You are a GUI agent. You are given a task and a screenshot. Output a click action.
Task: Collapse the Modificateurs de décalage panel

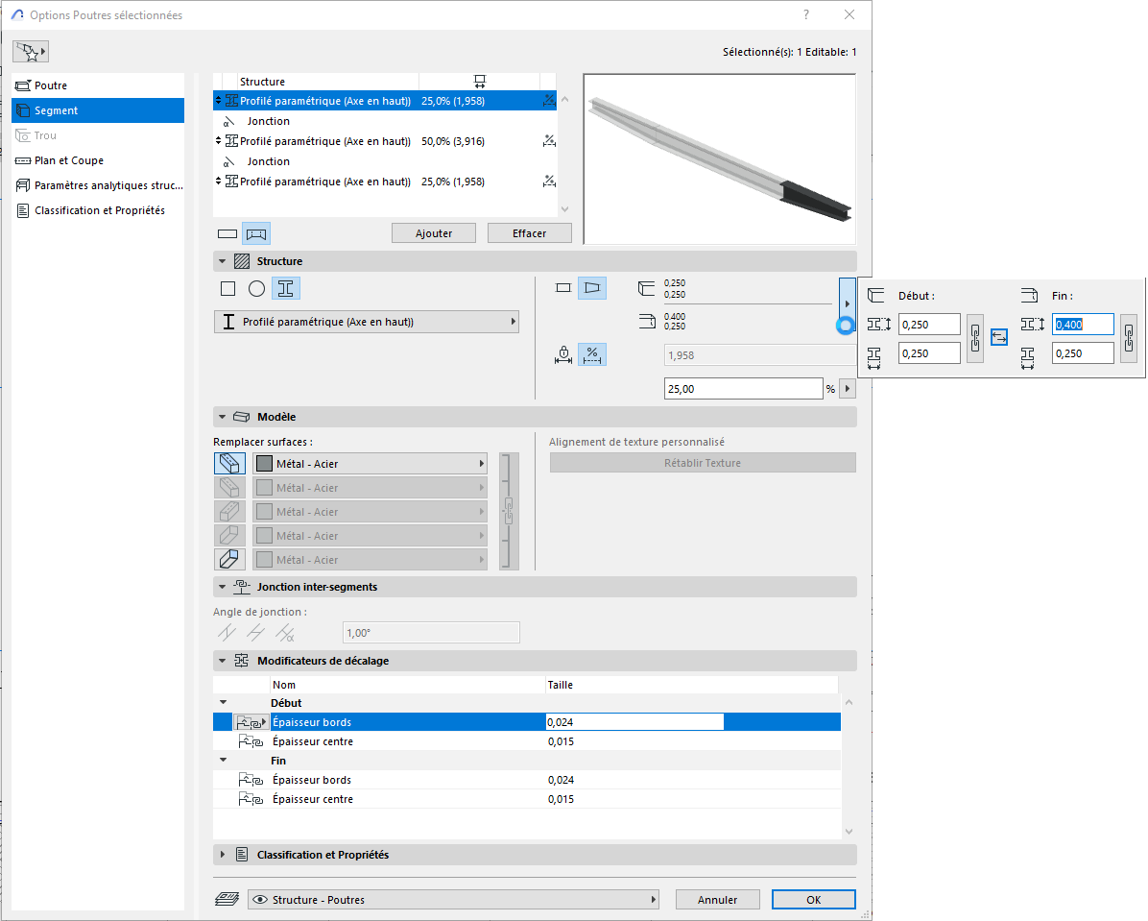[x=222, y=661]
